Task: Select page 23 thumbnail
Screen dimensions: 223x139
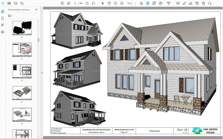Action: [x=22, y=93]
